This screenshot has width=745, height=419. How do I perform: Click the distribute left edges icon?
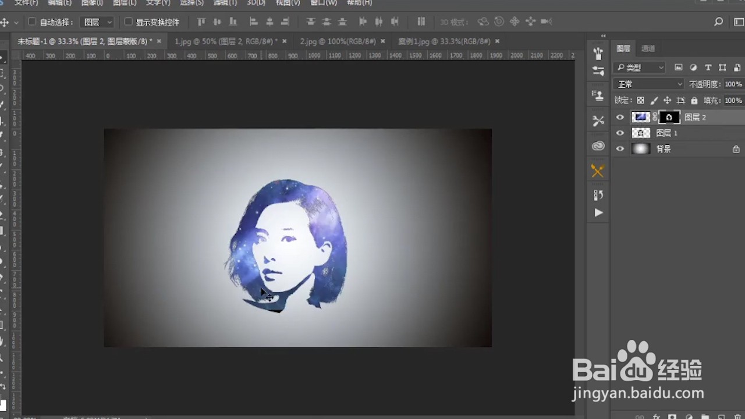coord(363,22)
